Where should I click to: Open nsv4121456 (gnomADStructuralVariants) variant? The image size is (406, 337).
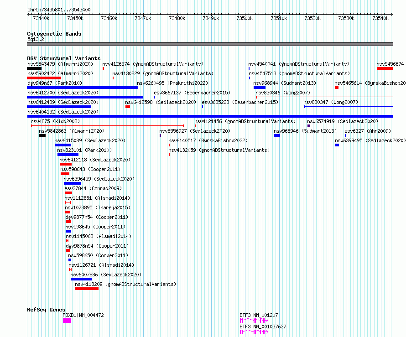(245, 121)
